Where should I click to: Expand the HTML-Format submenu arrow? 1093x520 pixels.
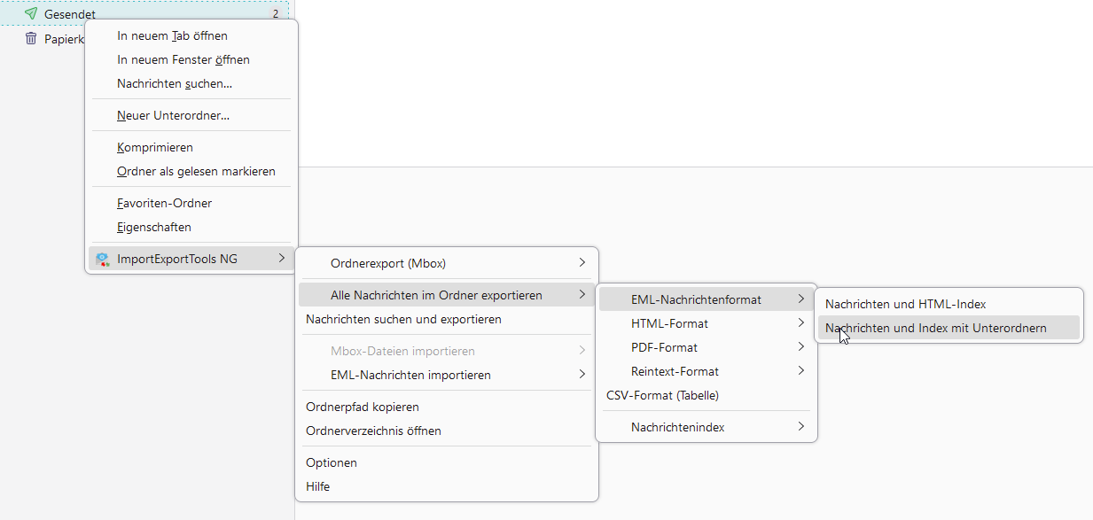800,323
